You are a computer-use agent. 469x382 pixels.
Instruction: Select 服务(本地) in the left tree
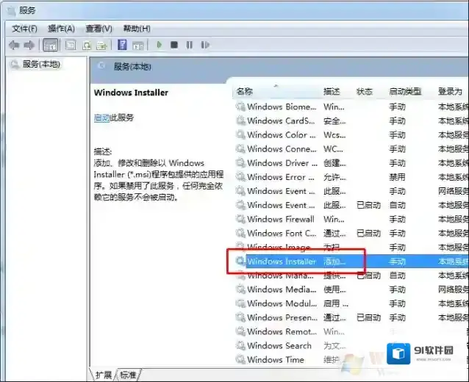(x=41, y=65)
